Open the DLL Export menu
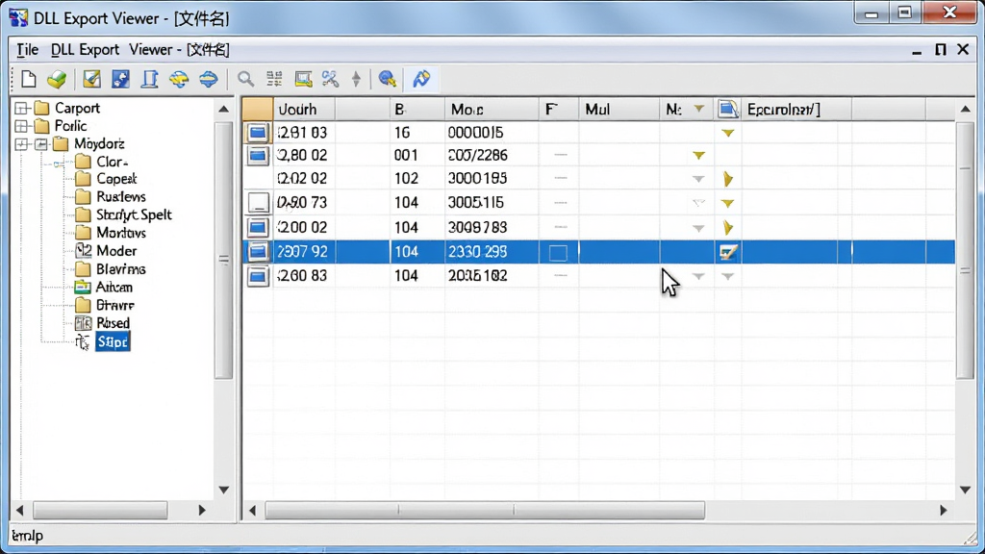 (x=85, y=50)
